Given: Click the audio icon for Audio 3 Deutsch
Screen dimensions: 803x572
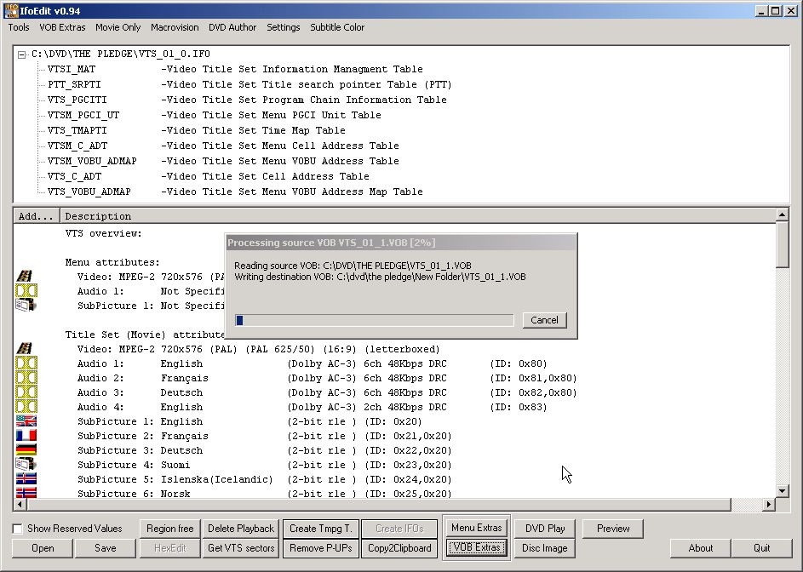Looking at the screenshot, I should pos(26,392).
